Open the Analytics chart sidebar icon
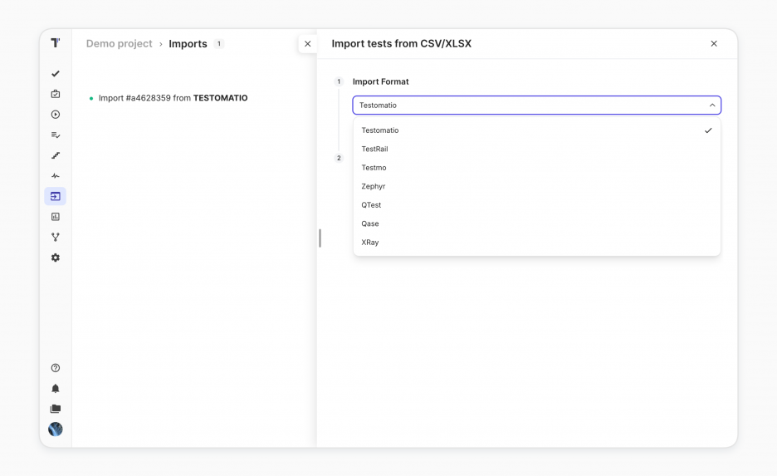The image size is (777, 476). pyautogui.click(x=56, y=217)
